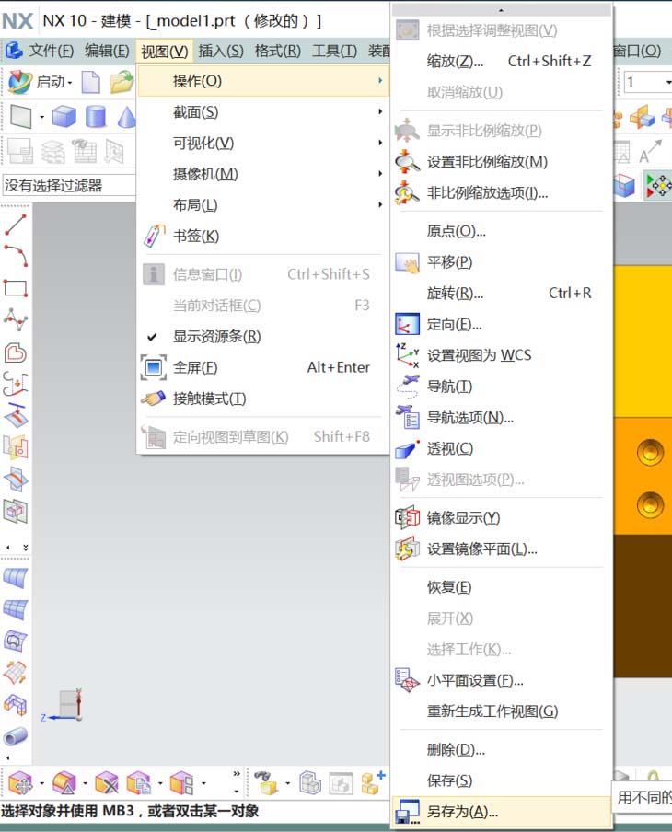Open the 格式(R) menu
The width and height of the screenshot is (672, 832).
point(277,51)
